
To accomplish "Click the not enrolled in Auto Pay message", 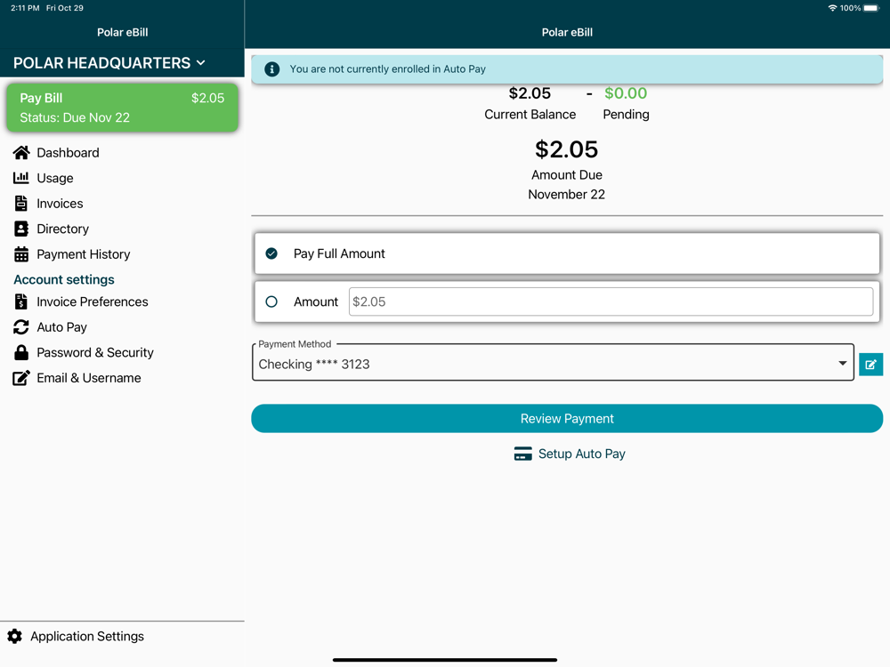I will [388, 69].
